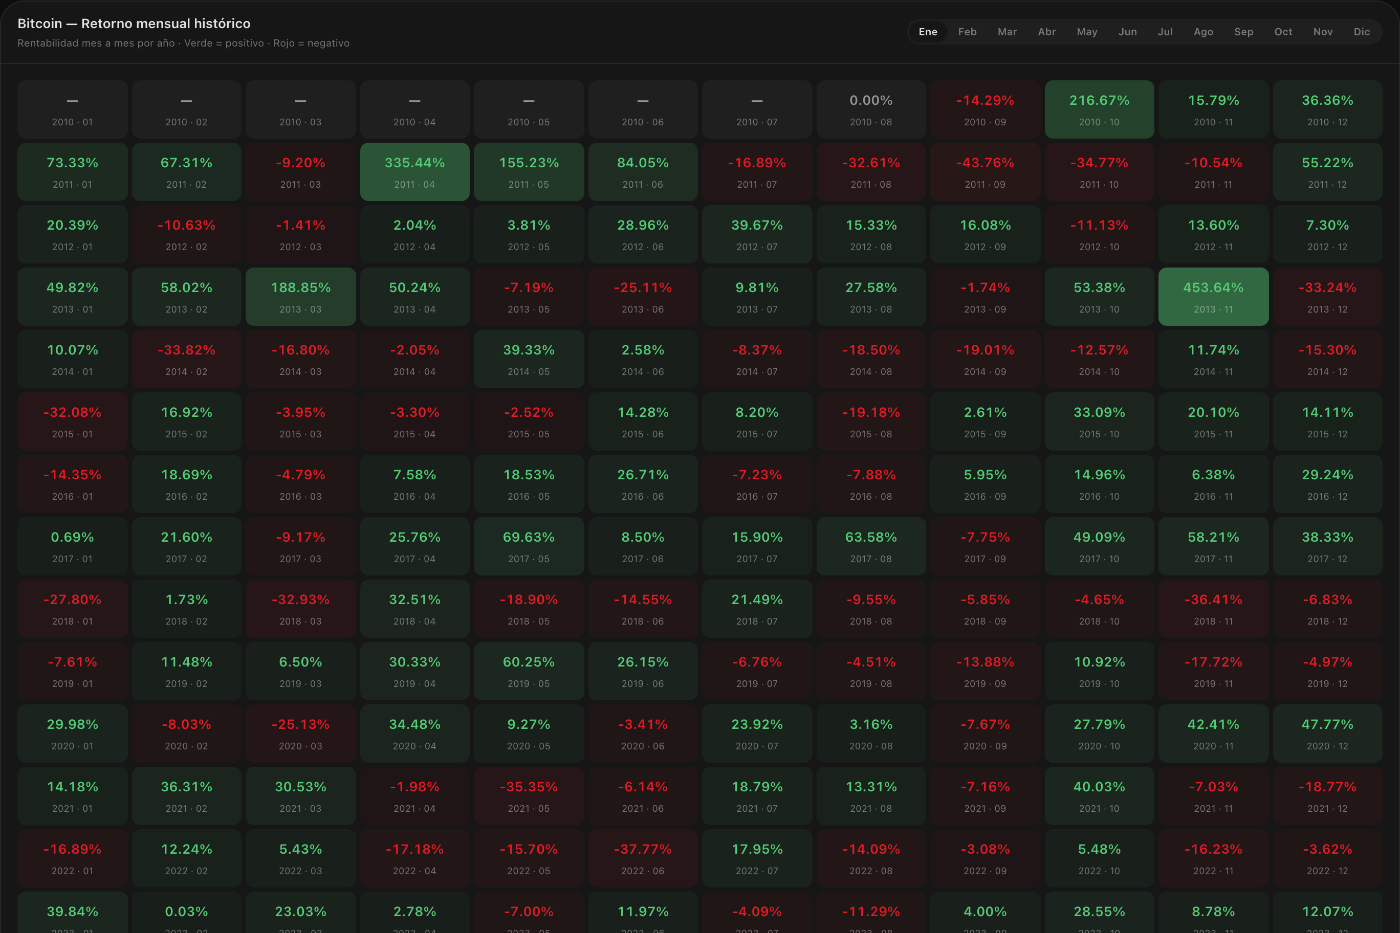Click the 2022 · 07 cell showing 17.95%

click(757, 859)
